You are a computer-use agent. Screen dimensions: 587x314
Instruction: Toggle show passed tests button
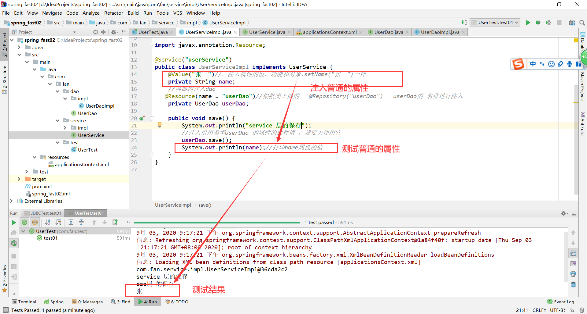[x=24, y=222]
